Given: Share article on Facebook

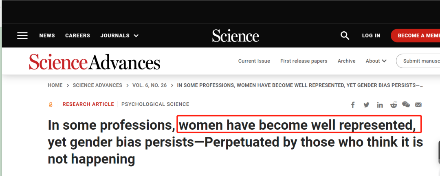Looking at the screenshot, I should [x=353, y=105].
